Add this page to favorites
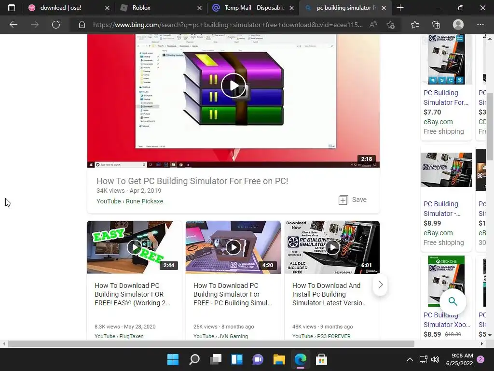Screen dimensions: 494x371 click(391, 25)
